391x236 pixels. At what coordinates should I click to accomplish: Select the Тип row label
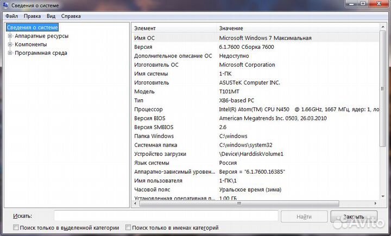pyautogui.click(x=138, y=100)
